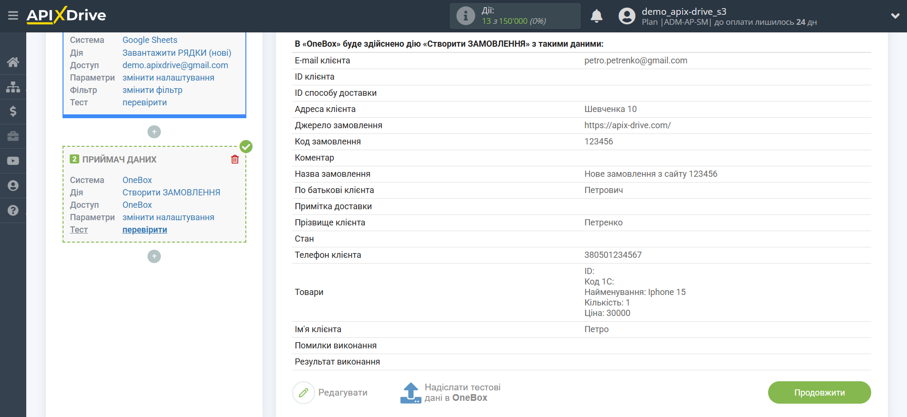This screenshot has height=417, width=907.
Task: Open the profile icon in sidebar
Action: 13,186
